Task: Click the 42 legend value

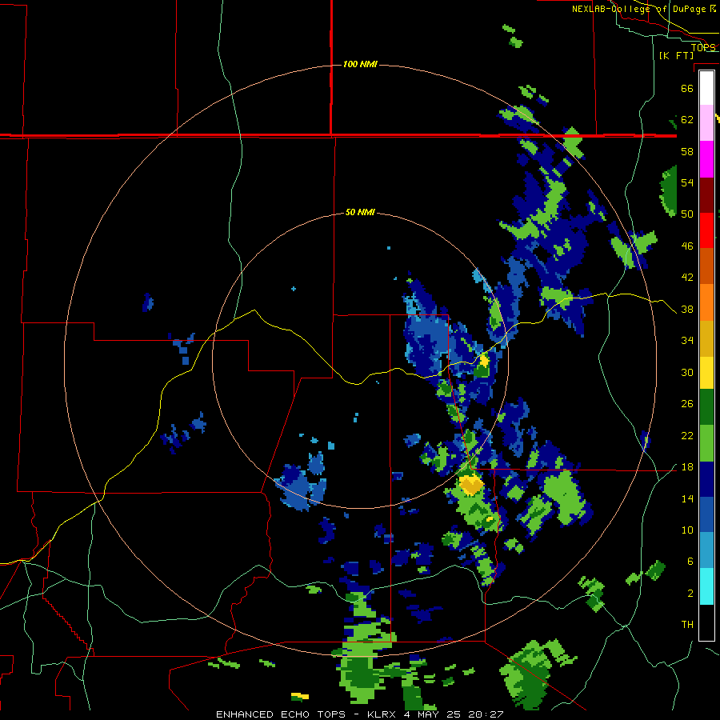Action: [x=687, y=278]
